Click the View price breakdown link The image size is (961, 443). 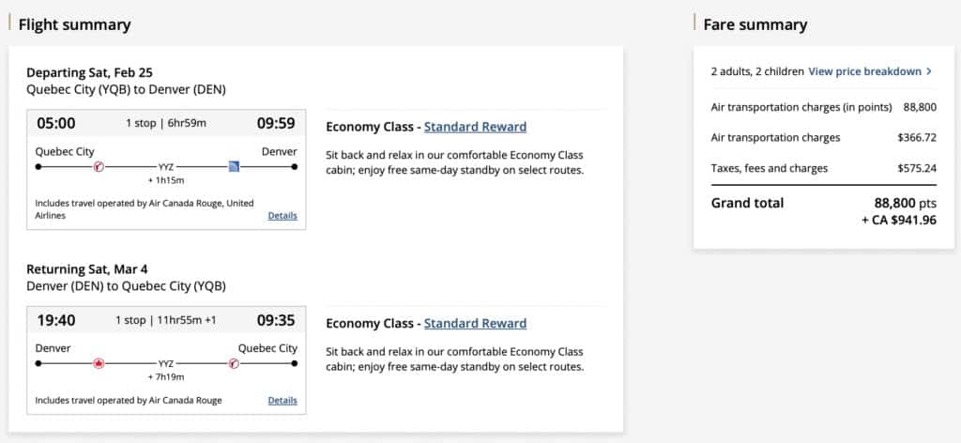tap(864, 71)
